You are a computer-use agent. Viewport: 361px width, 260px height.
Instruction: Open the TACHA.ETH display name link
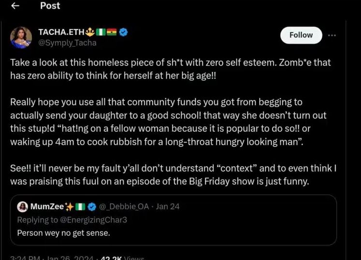point(61,33)
